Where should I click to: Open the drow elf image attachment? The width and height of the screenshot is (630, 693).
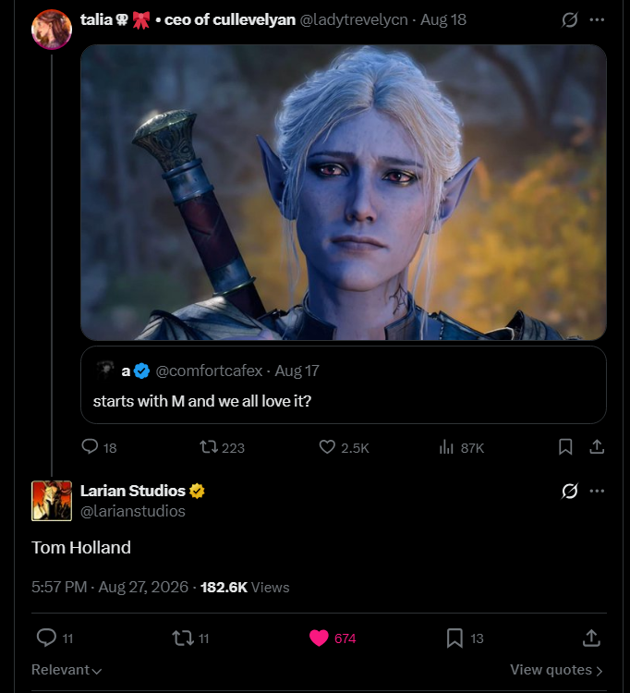coord(344,192)
